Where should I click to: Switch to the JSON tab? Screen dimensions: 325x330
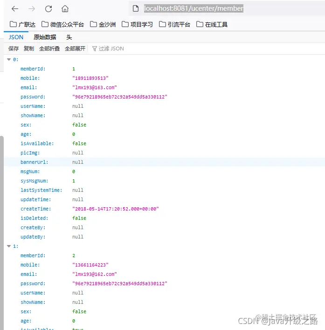[x=16, y=37]
